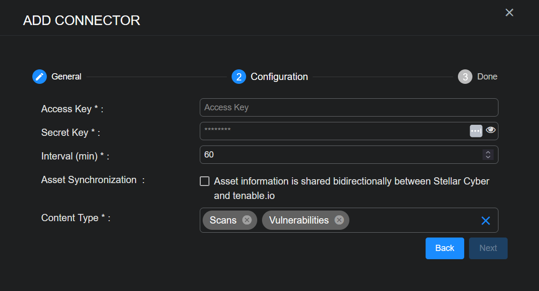This screenshot has width=539, height=291.
Task: Decrease interval with the down arrow
Action: tap(488, 157)
